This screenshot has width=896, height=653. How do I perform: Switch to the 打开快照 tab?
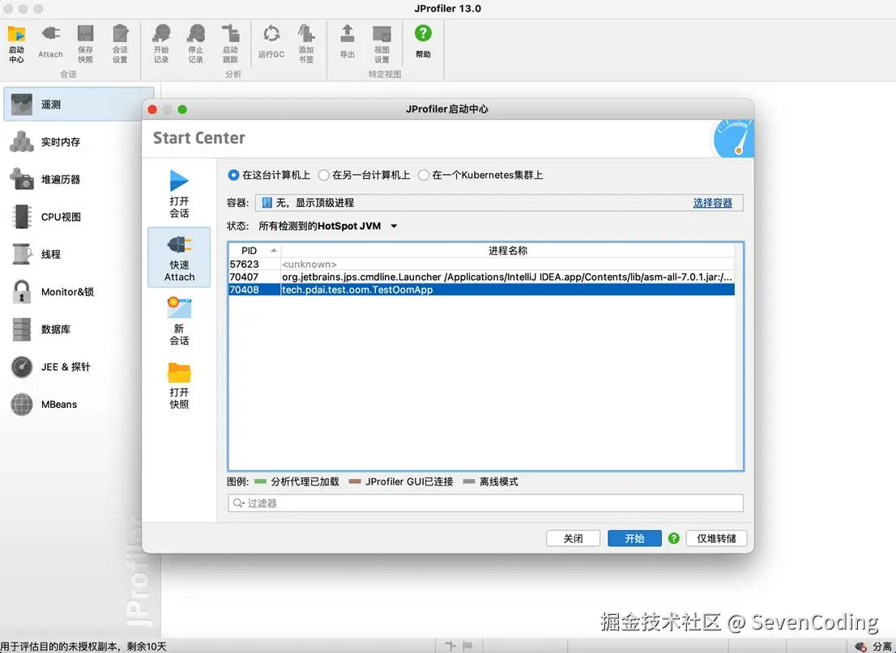pos(179,385)
